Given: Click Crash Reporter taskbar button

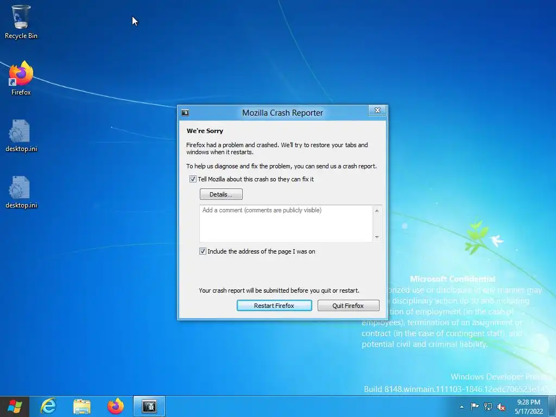Looking at the screenshot, I should click(149, 406).
